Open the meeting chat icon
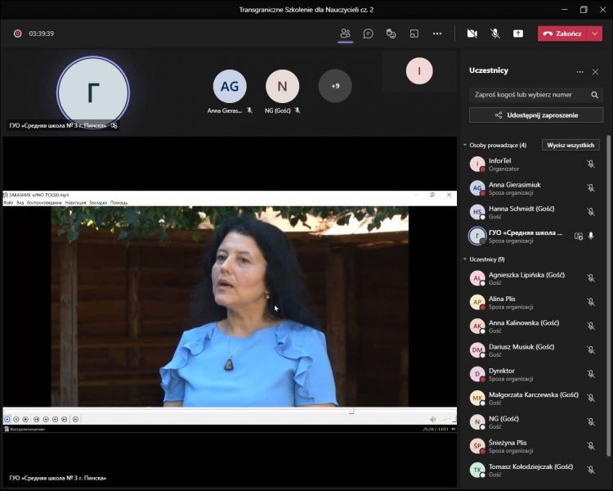The height and width of the screenshot is (491, 613). pos(369,34)
